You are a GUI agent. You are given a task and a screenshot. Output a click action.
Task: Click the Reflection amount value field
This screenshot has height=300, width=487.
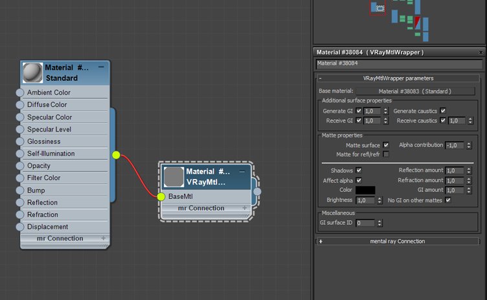(455, 170)
